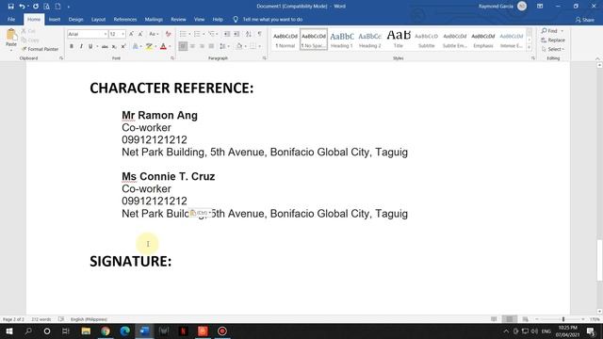Click the Find button
This screenshot has width=603, height=339.
click(549, 31)
